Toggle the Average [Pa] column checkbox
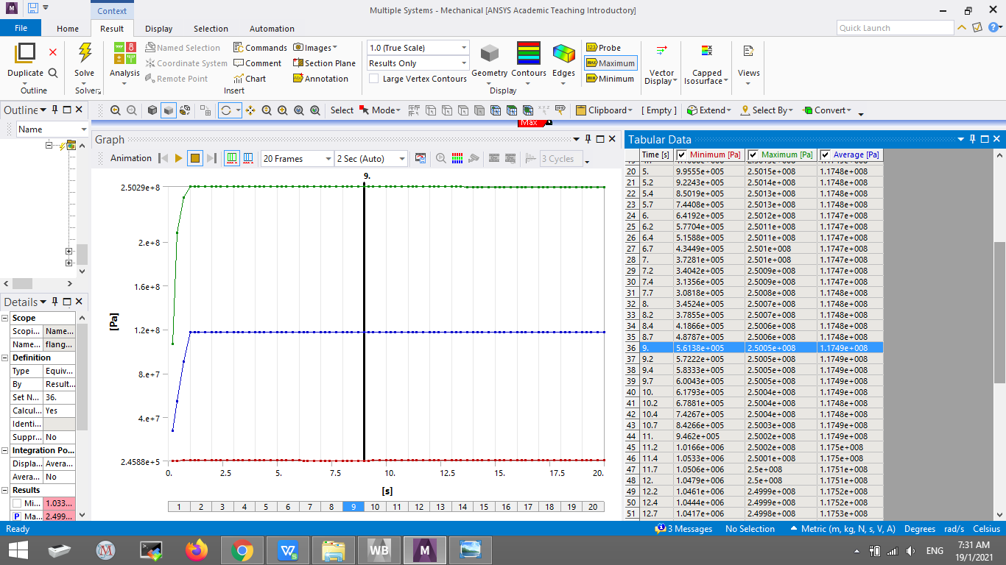This screenshot has width=1006, height=565. [x=826, y=154]
